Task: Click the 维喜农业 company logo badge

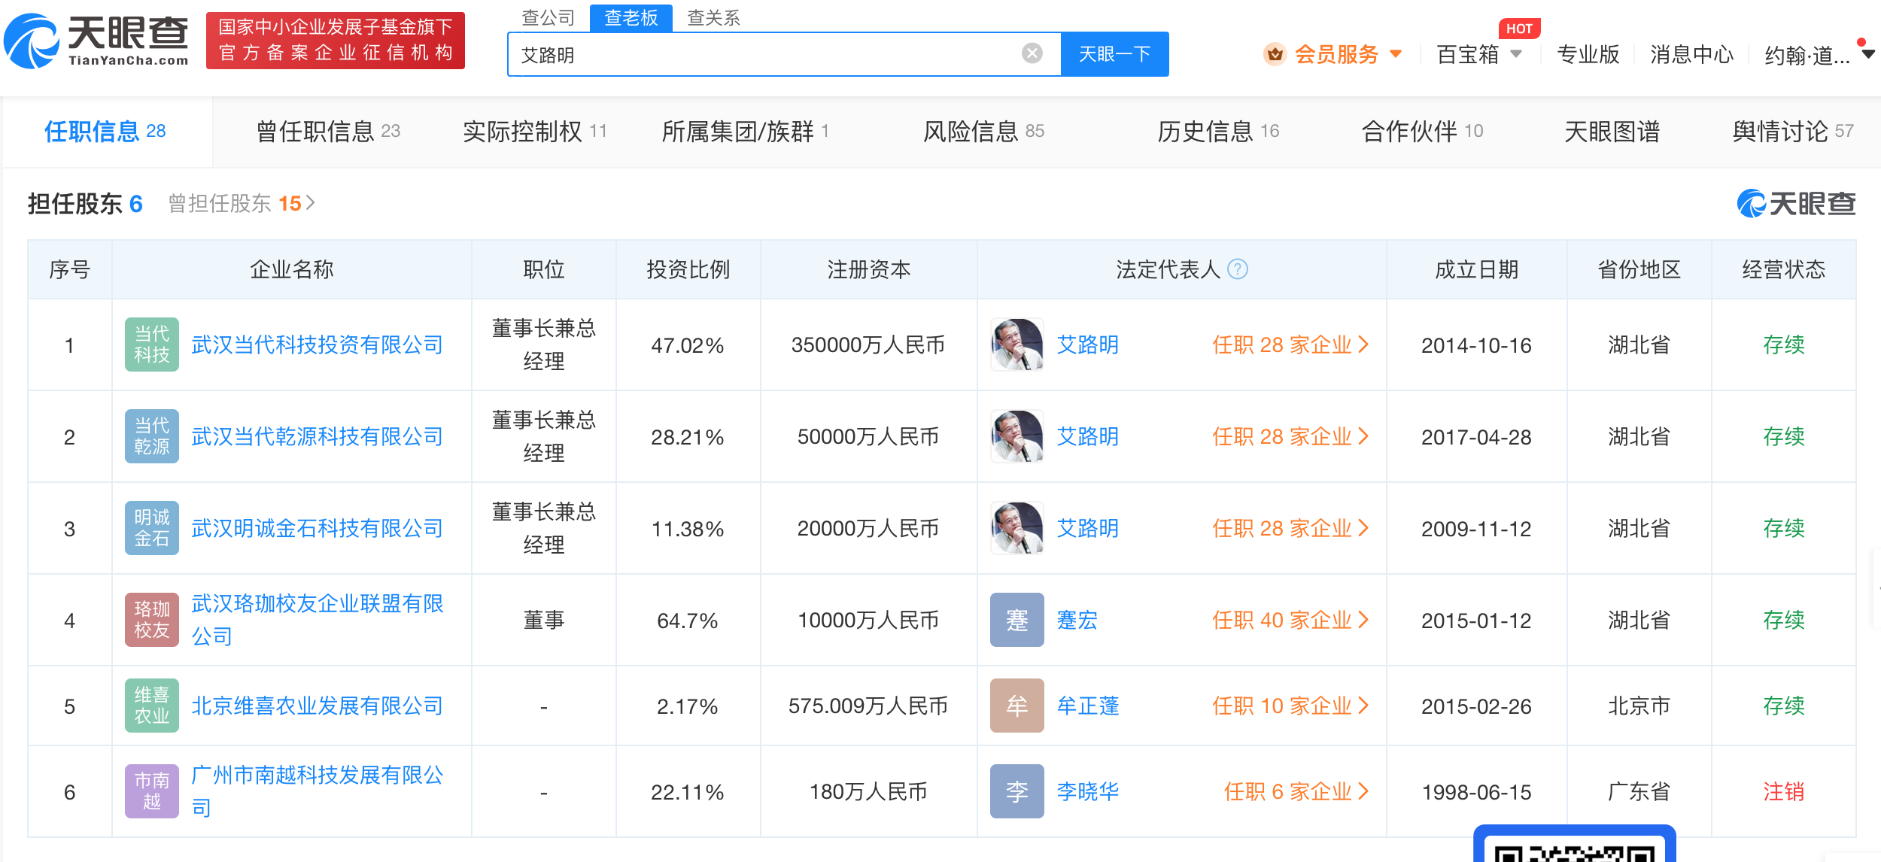Action: (x=151, y=706)
